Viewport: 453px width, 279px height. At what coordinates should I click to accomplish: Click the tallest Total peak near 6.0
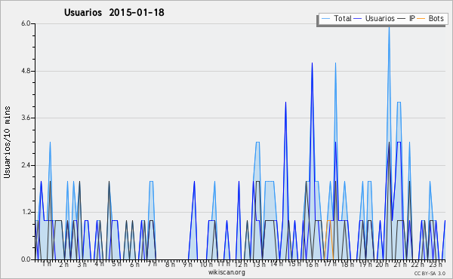pos(389,27)
